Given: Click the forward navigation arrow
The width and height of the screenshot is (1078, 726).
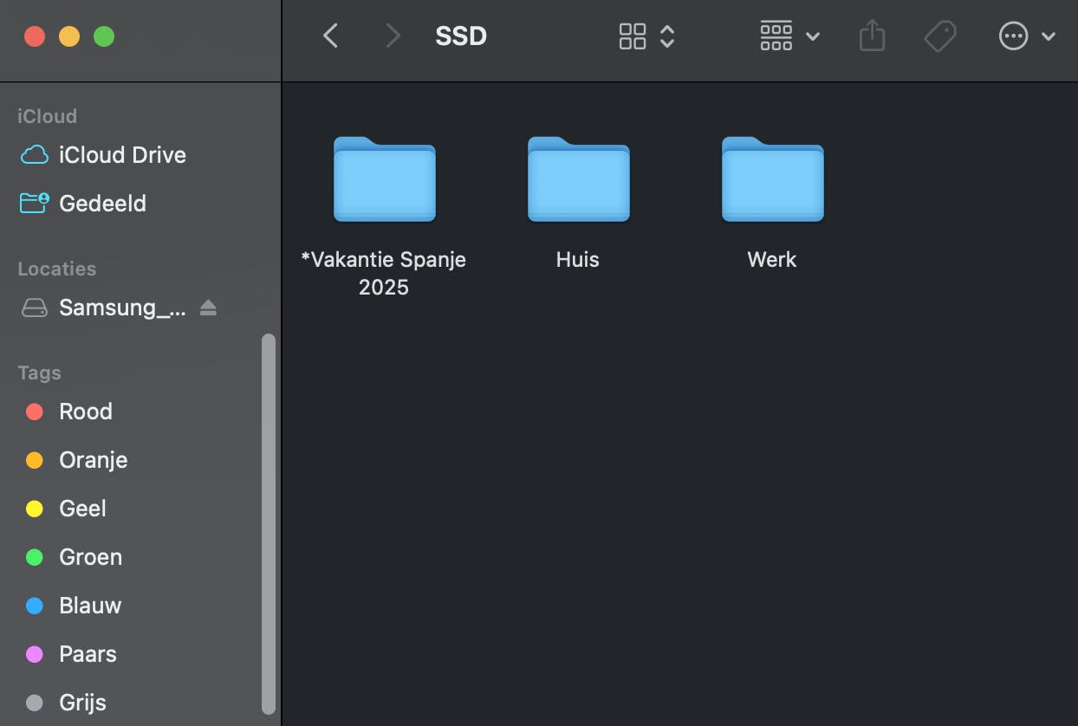Looking at the screenshot, I should [393, 36].
